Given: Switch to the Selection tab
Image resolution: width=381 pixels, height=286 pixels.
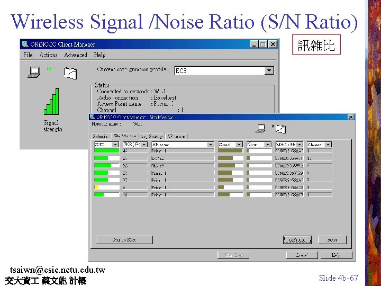Looking at the screenshot, I should click(101, 137).
